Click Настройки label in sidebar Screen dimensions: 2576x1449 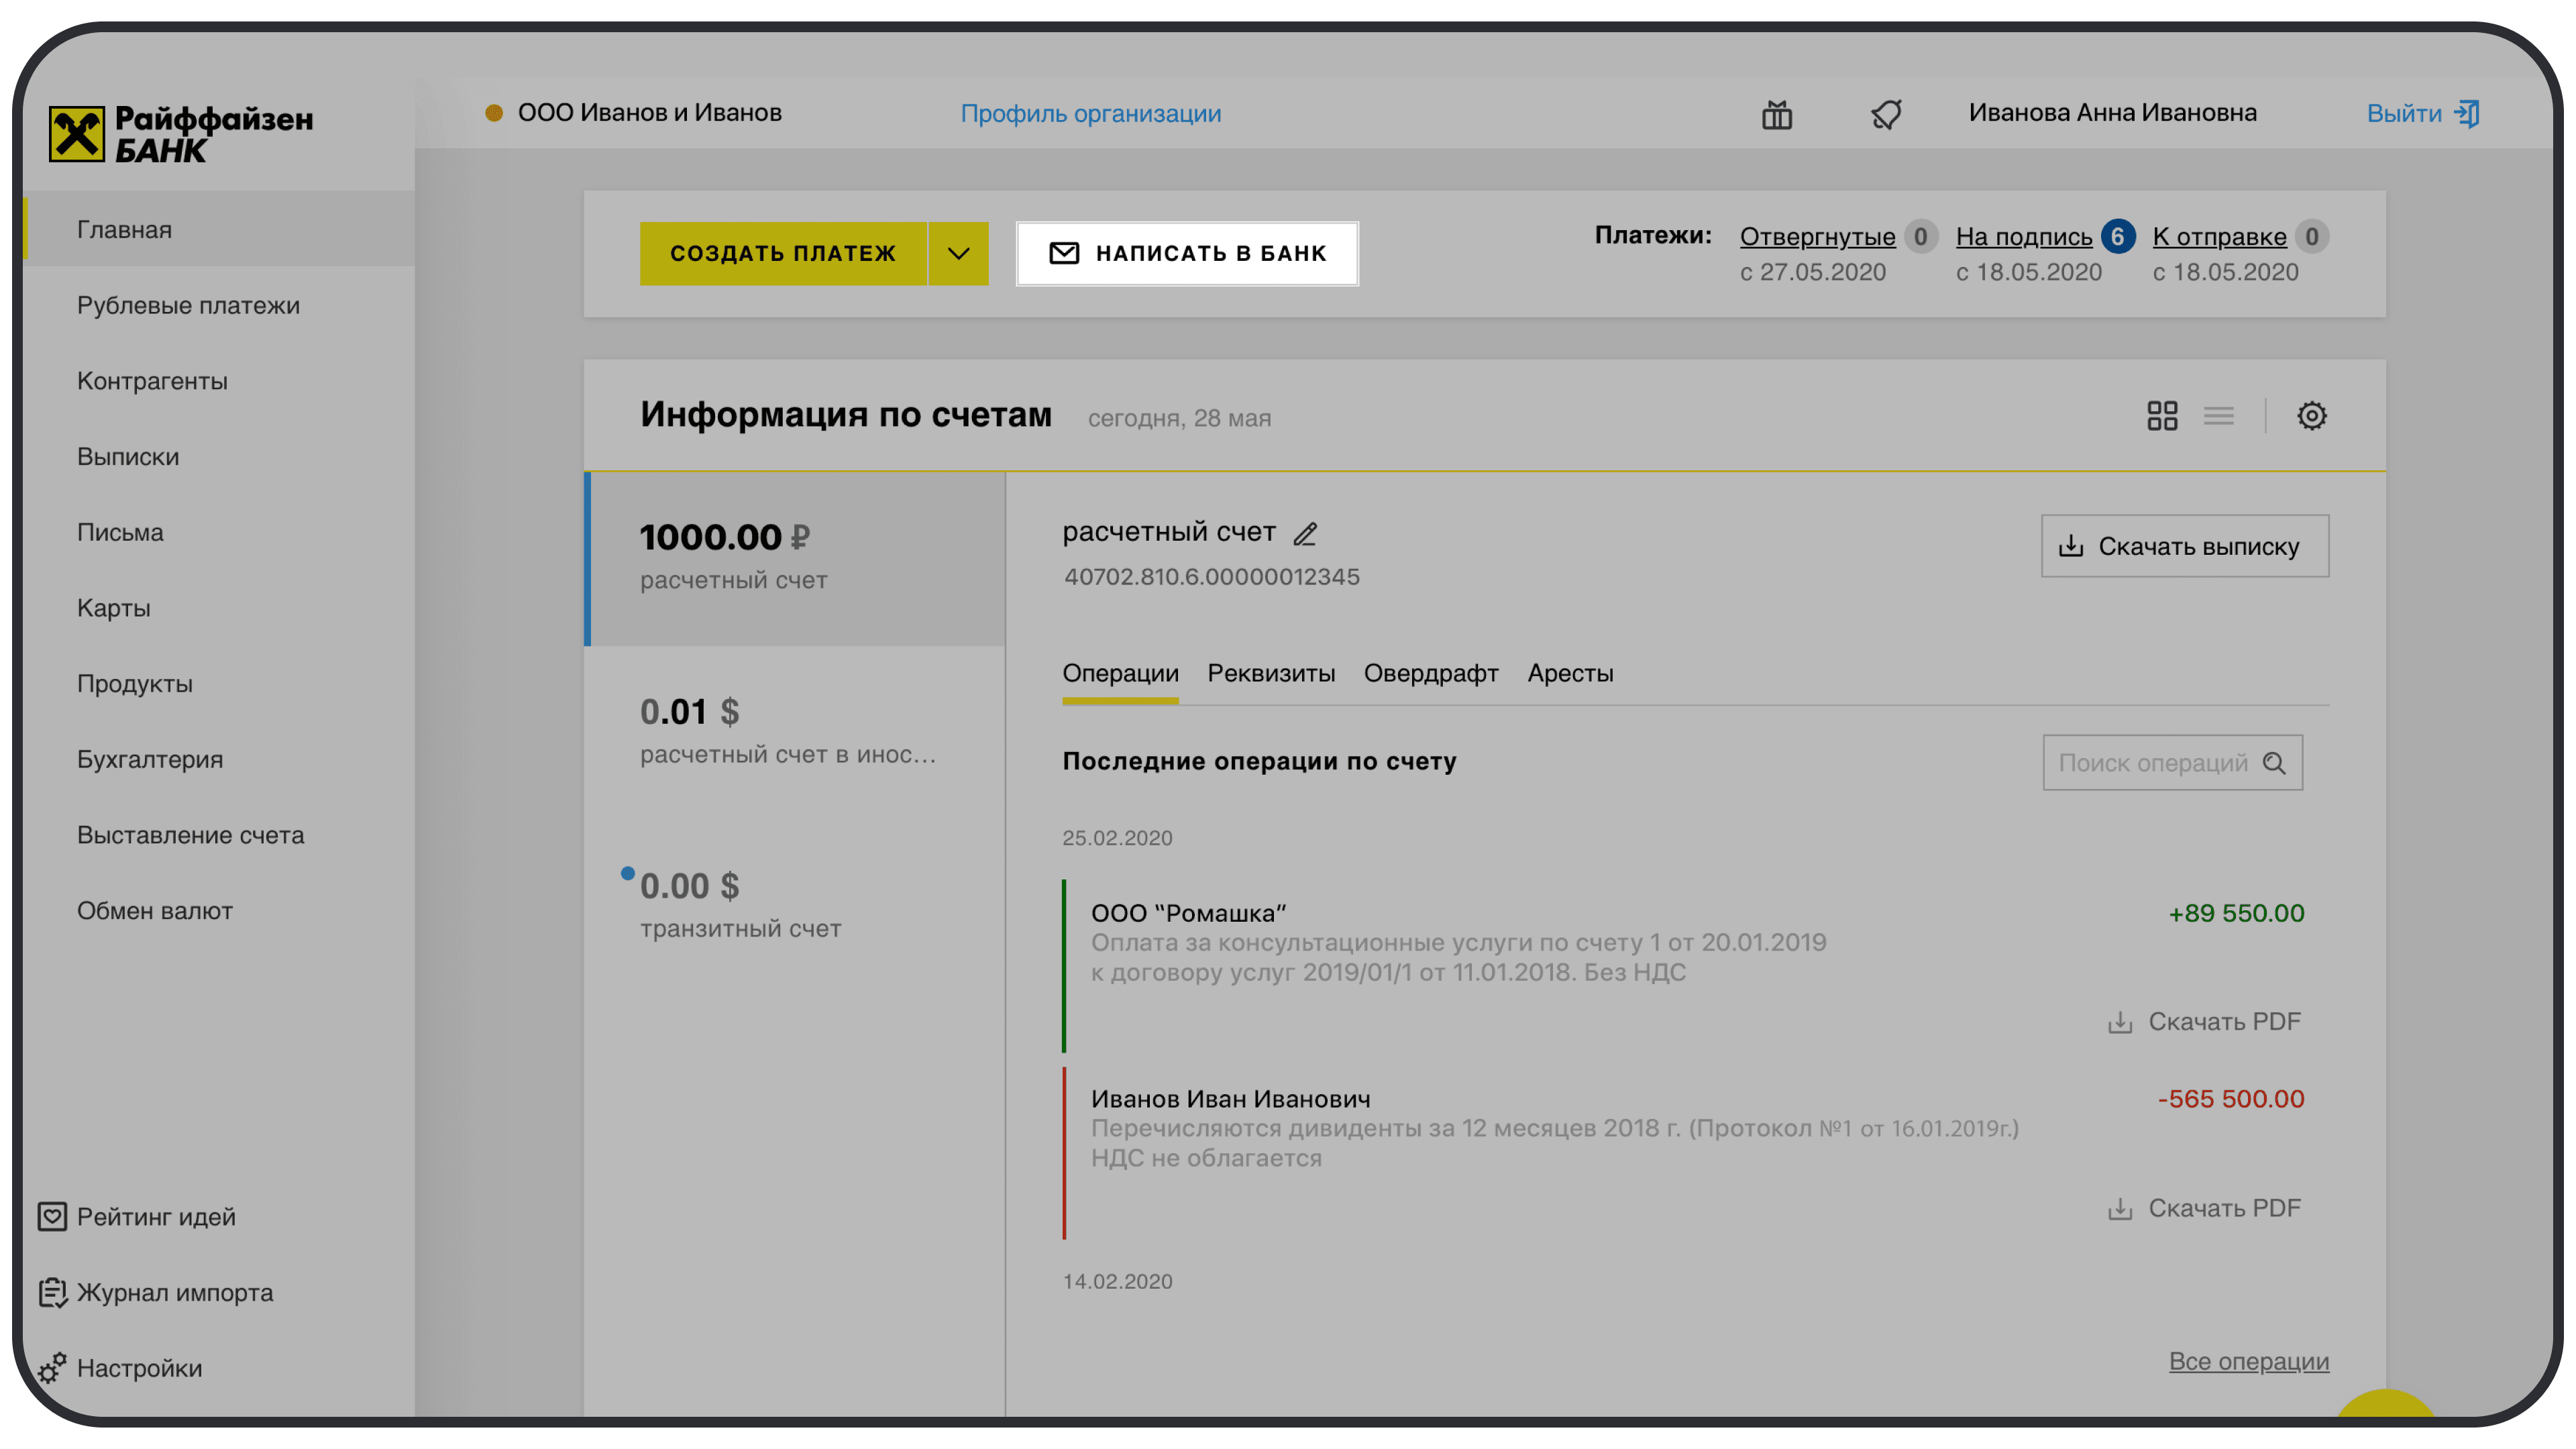139,1368
